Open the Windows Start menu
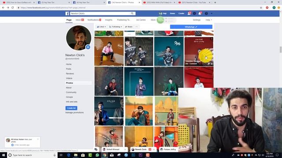The image size is (282, 158). click(4, 155)
